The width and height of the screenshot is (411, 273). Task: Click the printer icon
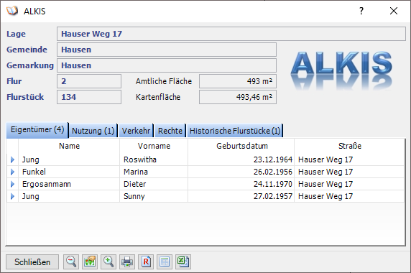click(x=127, y=262)
